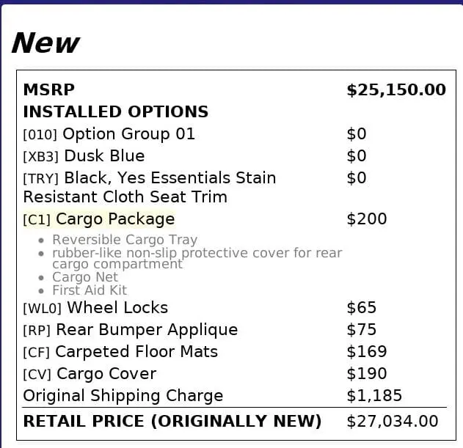Click the Reversible Cargo Tray bullet item

pyautogui.click(x=125, y=240)
